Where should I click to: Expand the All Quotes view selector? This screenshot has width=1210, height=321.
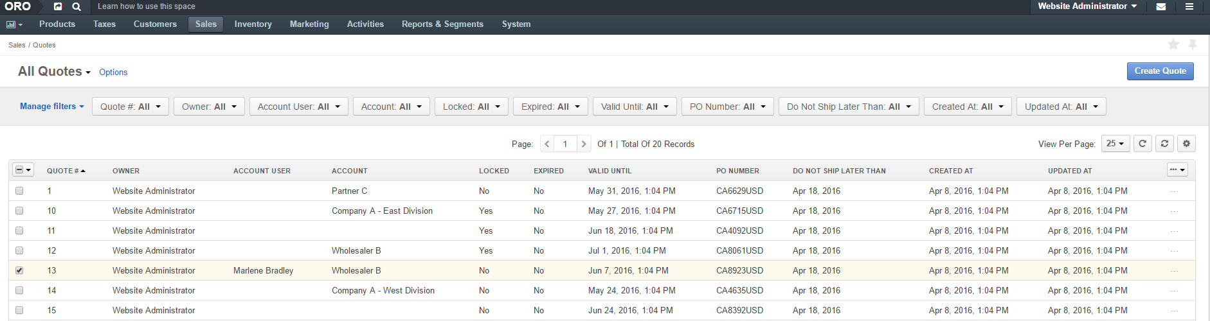point(54,71)
